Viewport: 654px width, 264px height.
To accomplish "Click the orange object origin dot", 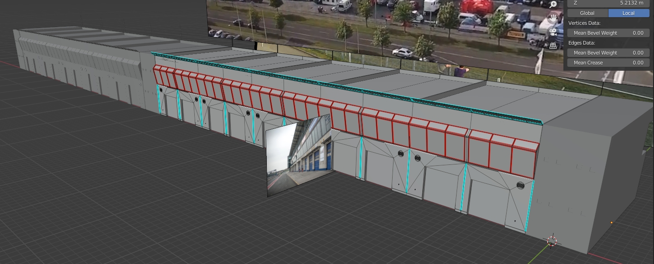I will 612,223.
